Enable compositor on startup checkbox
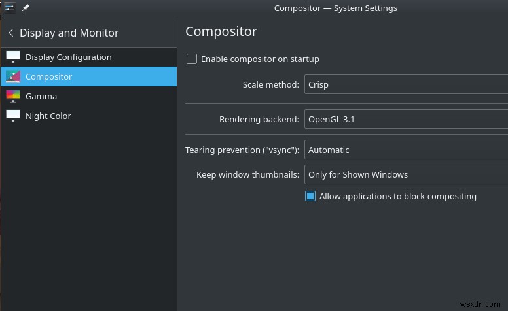This screenshot has height=311, width=508. coord(191,59)
